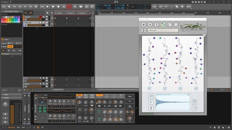Open the Channel All dropdown

click(11, 43)
